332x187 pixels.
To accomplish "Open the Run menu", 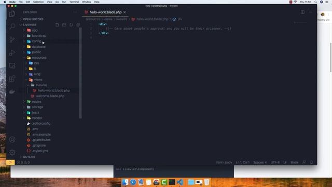I will pos(64,2).
